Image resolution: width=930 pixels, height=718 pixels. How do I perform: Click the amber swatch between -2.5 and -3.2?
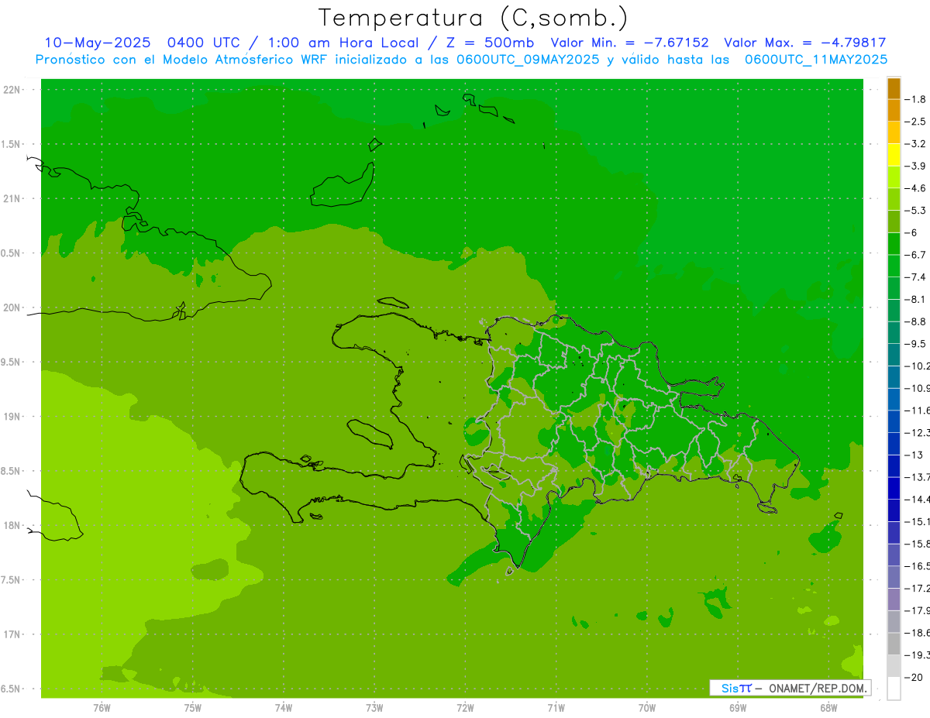[x=894, y=132]
